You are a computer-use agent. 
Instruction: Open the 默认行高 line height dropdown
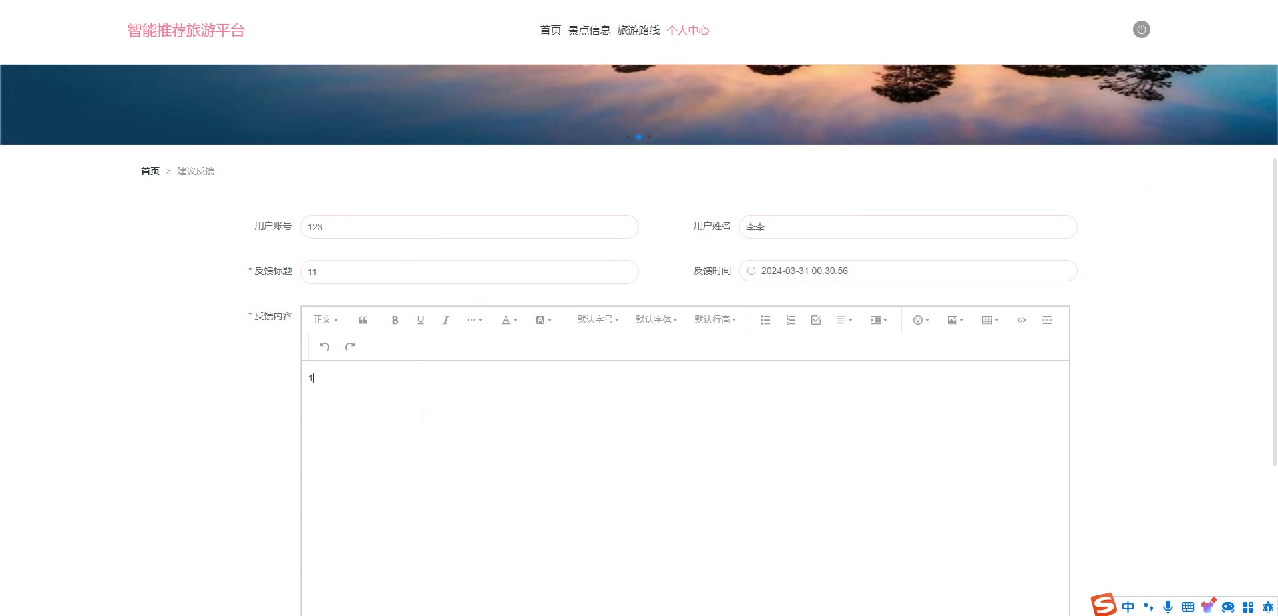point(715,320)
